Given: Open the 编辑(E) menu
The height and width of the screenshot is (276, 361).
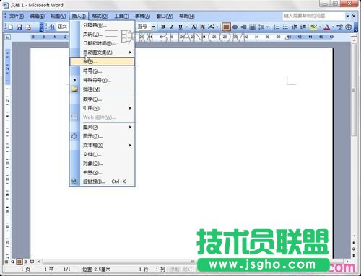Looking at the screenshot, I should pyautogui.click(x=37, y=16).
